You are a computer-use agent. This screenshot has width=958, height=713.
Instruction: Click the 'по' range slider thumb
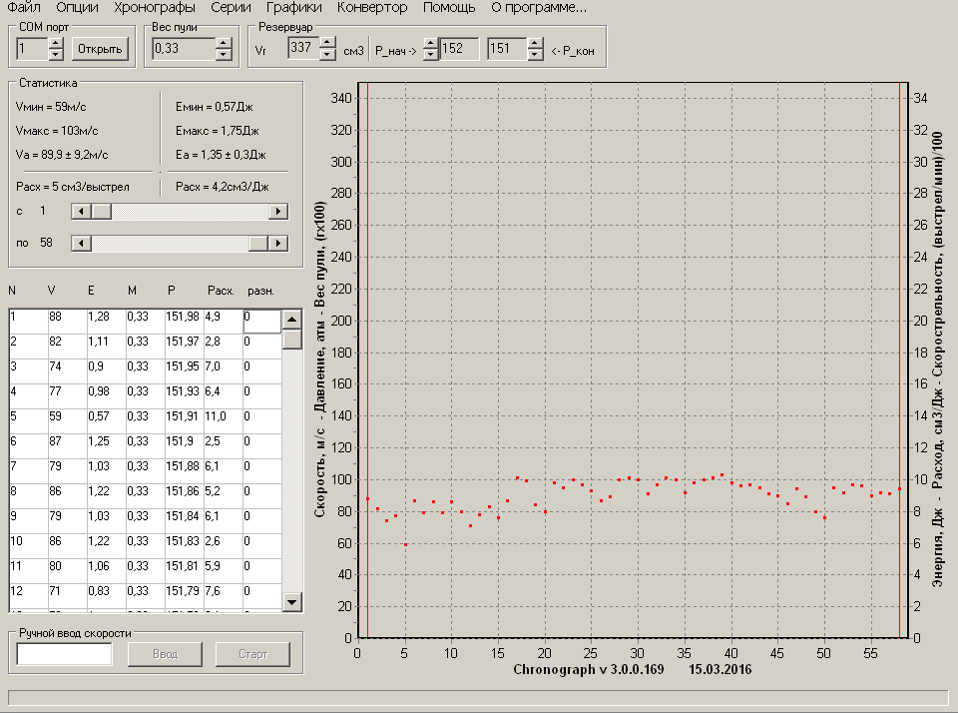pos(259,243)
